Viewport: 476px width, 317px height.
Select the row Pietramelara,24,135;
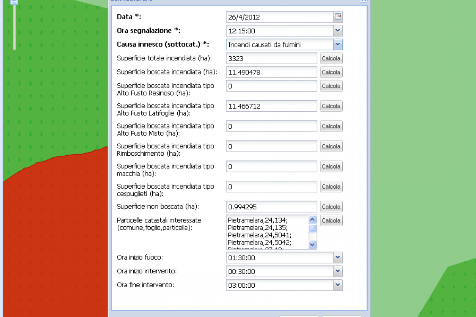[x=257, y=227]
